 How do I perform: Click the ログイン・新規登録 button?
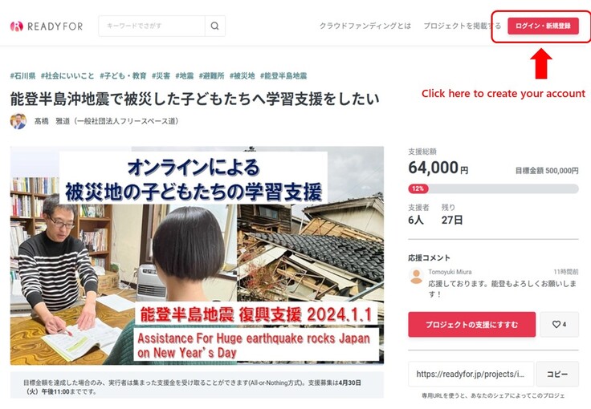pyautogui.click(x=543, y=26)
